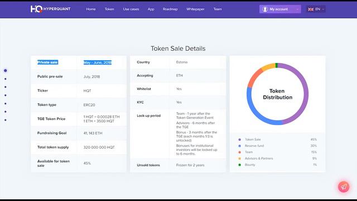Viewport: 357px width, 201px height.
Task: Go to the Team menu item
Action: [x=218, y=9]
